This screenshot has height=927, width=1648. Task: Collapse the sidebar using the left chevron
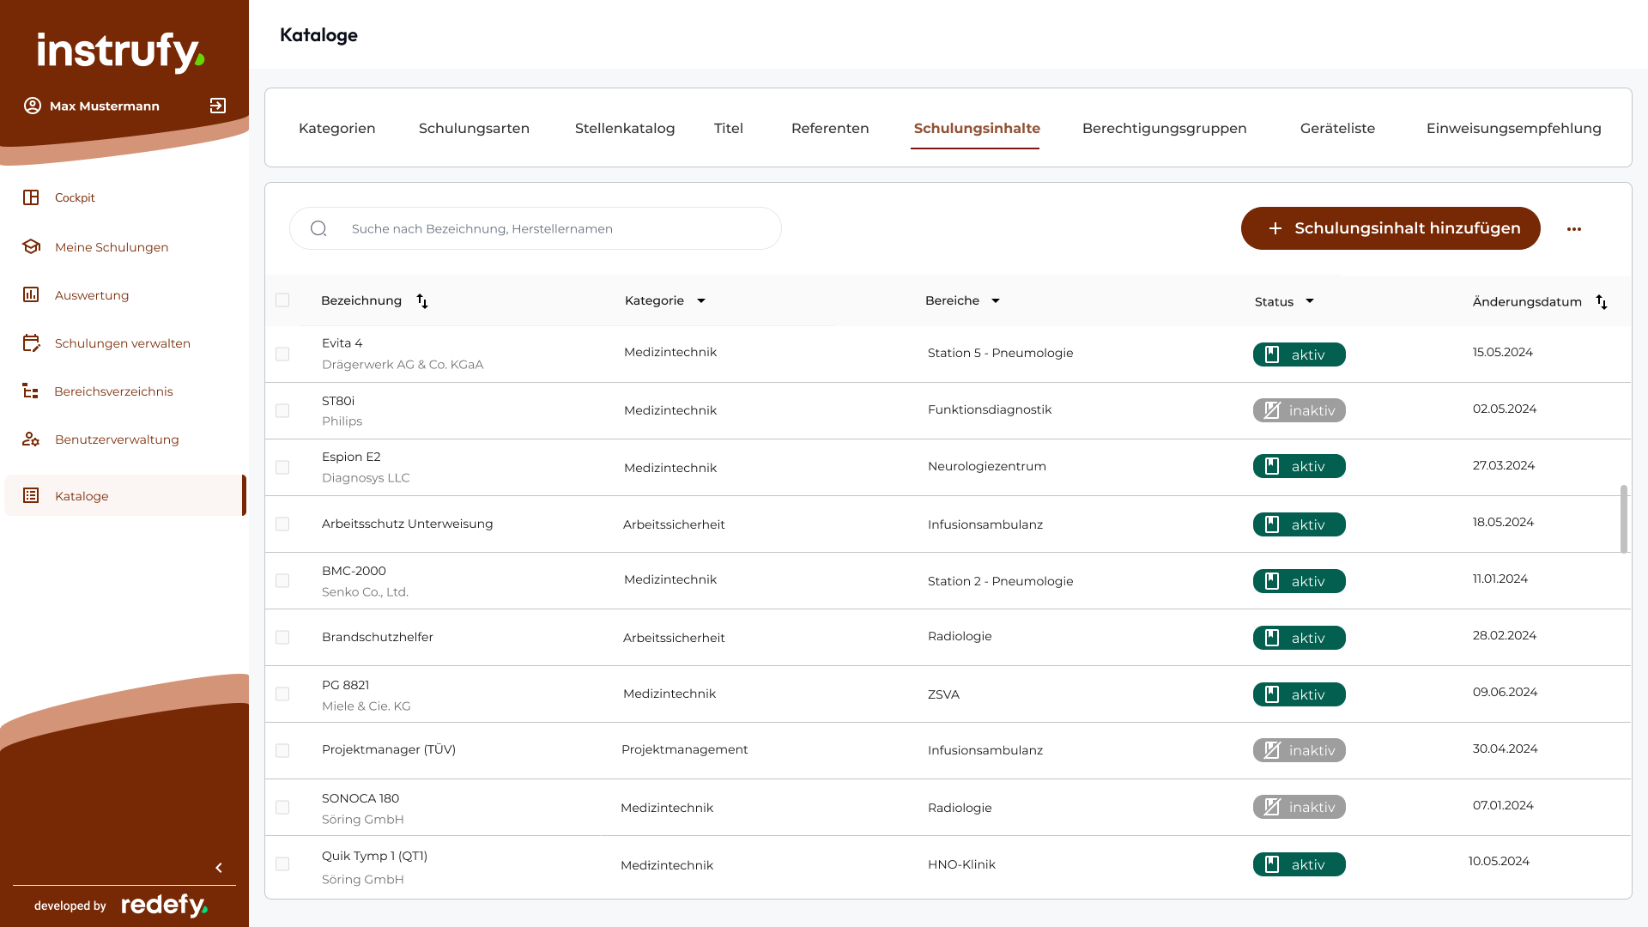point(219,868)
